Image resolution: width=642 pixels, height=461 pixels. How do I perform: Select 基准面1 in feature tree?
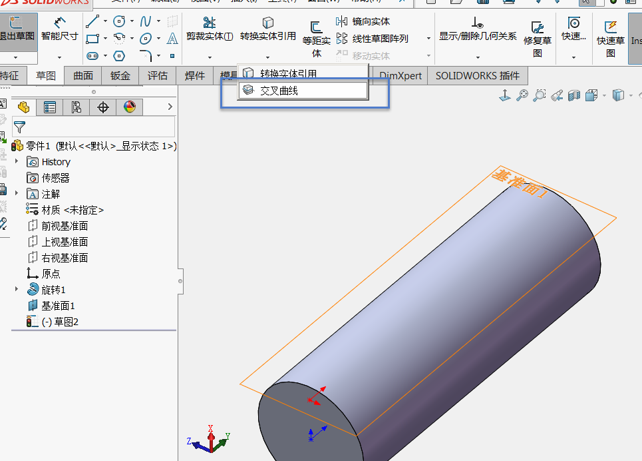(51, 306)
